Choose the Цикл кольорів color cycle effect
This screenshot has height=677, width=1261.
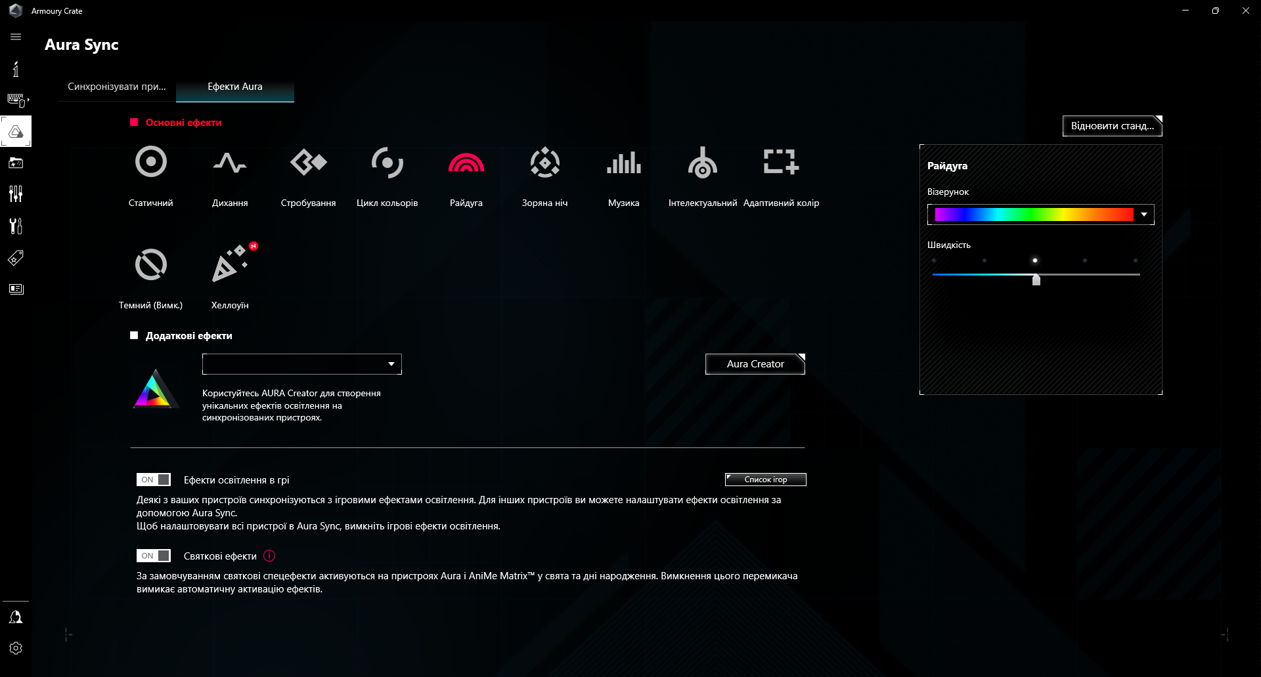387,172
